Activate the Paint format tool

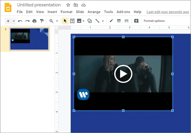point(42,21)
